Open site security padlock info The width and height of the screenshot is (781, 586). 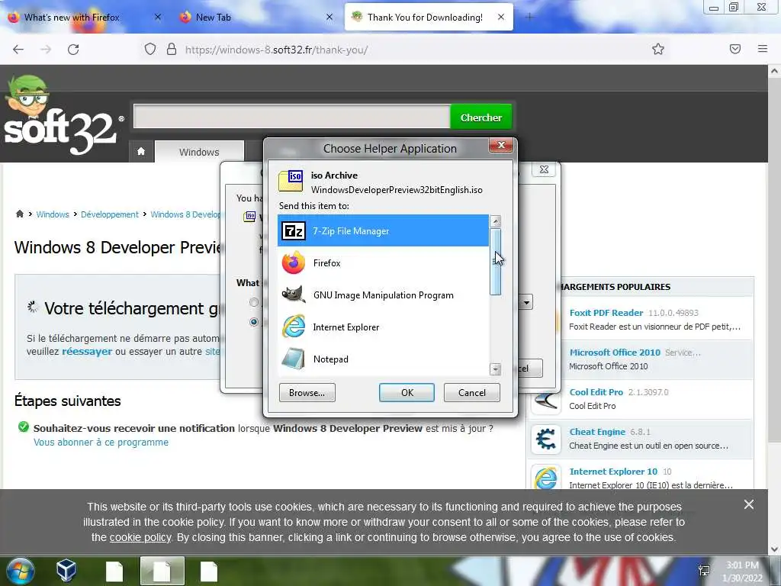pyautogui.click(x=172, y=50)
